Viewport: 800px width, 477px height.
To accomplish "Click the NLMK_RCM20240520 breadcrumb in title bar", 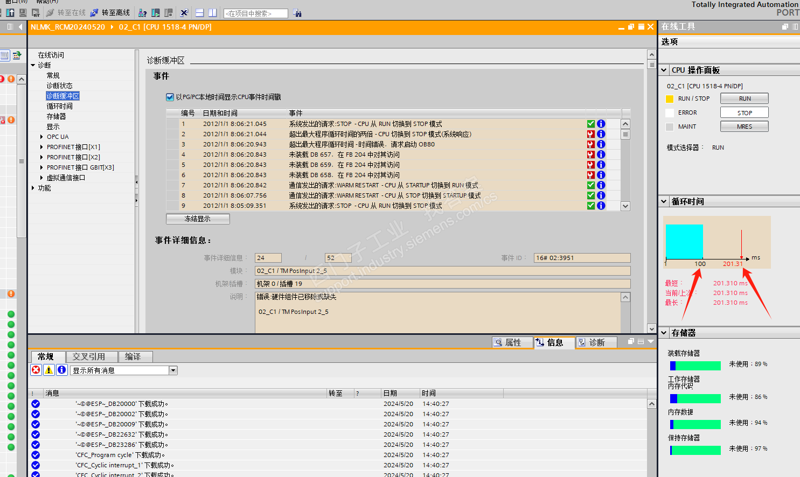I will point(68,27).
